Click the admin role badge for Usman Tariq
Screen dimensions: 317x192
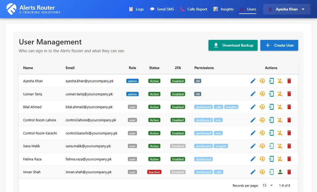point(132,94)
